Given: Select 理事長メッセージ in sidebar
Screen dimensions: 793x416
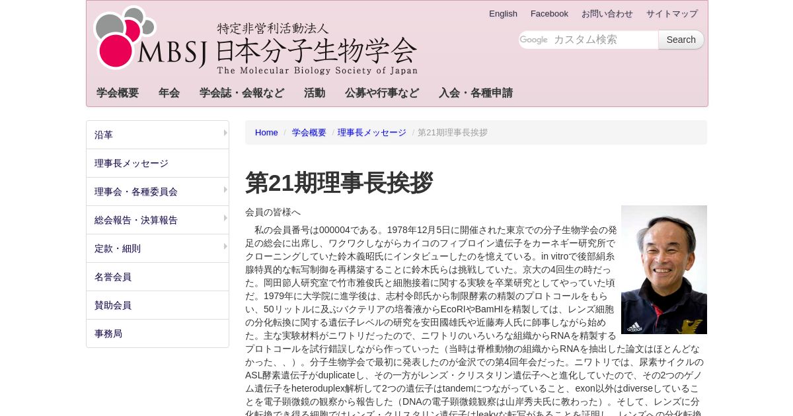Looking at the screenshot, I should coord(157,163).
